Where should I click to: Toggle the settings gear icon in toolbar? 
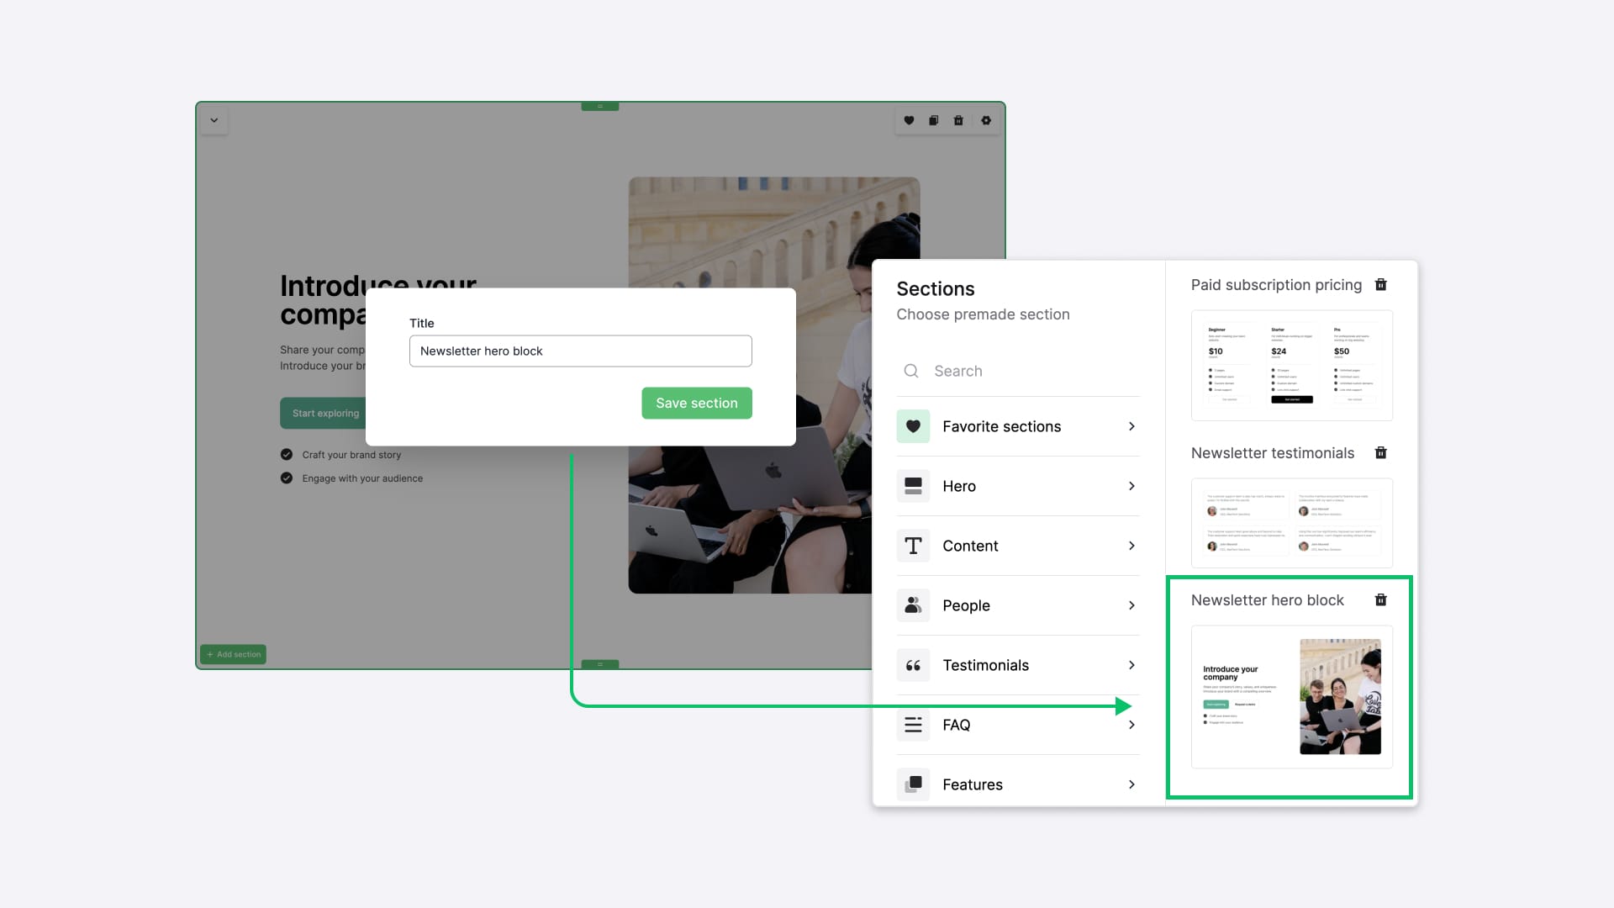point(985,119)
